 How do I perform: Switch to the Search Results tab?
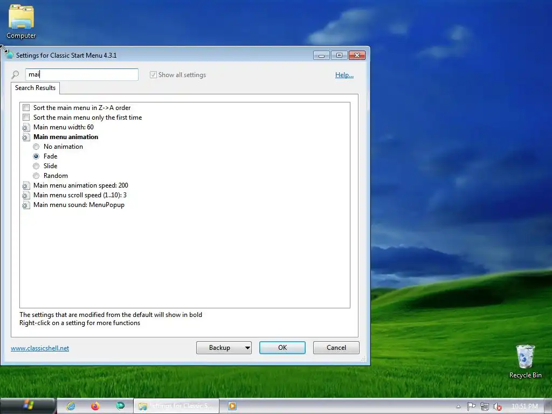(x=35, y=88)
